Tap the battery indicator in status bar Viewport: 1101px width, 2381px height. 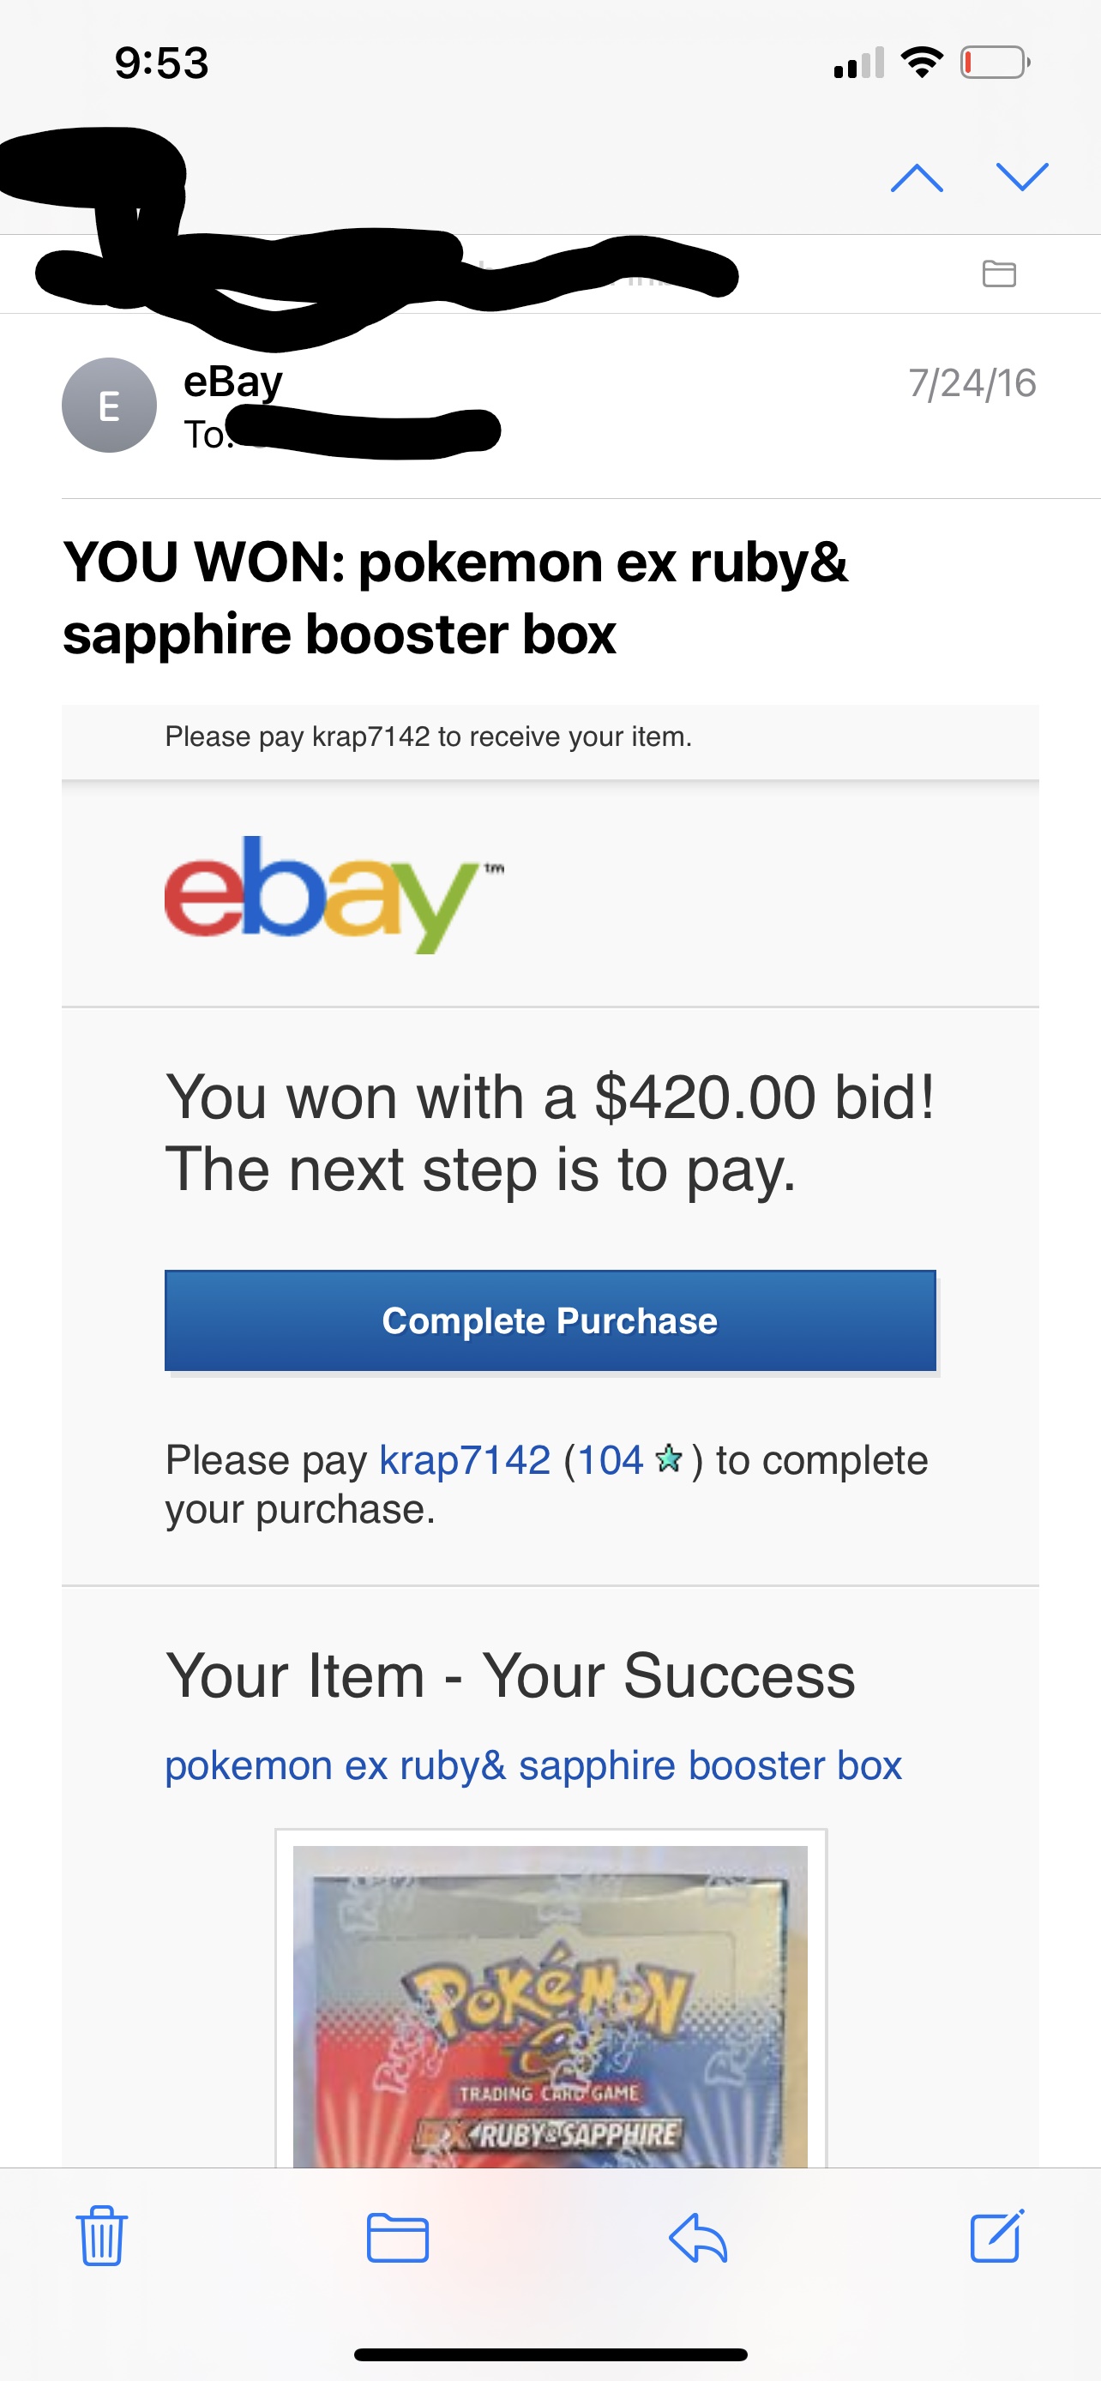(x=995, y=63)
